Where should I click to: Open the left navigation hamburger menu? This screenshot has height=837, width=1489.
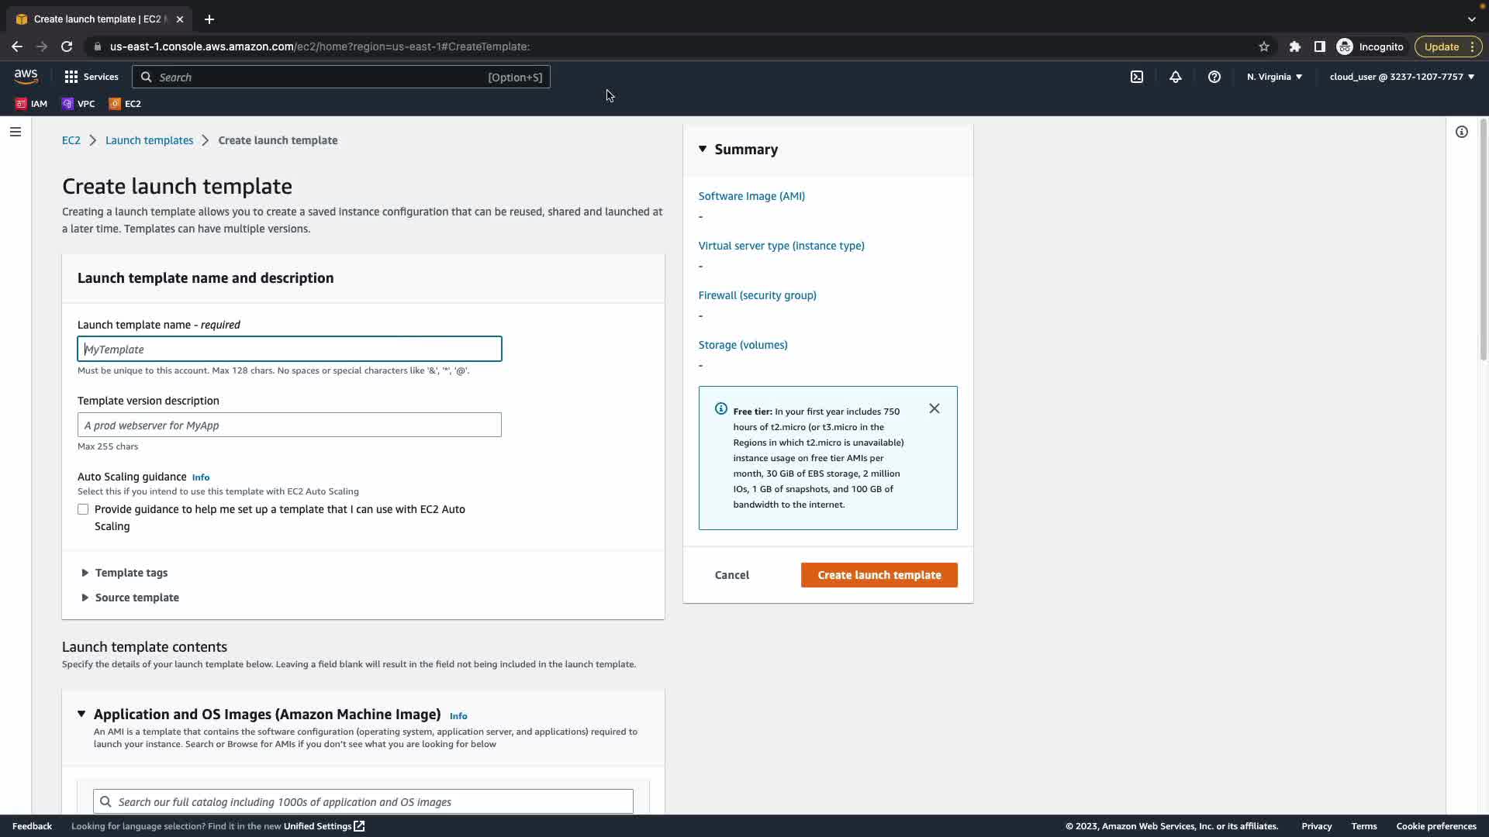15,132
